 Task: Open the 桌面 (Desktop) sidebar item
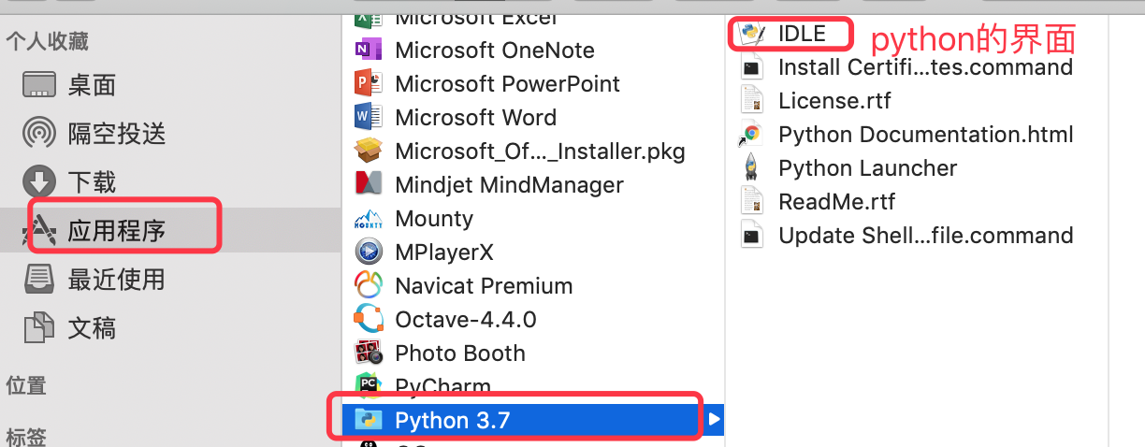(91, 85)
